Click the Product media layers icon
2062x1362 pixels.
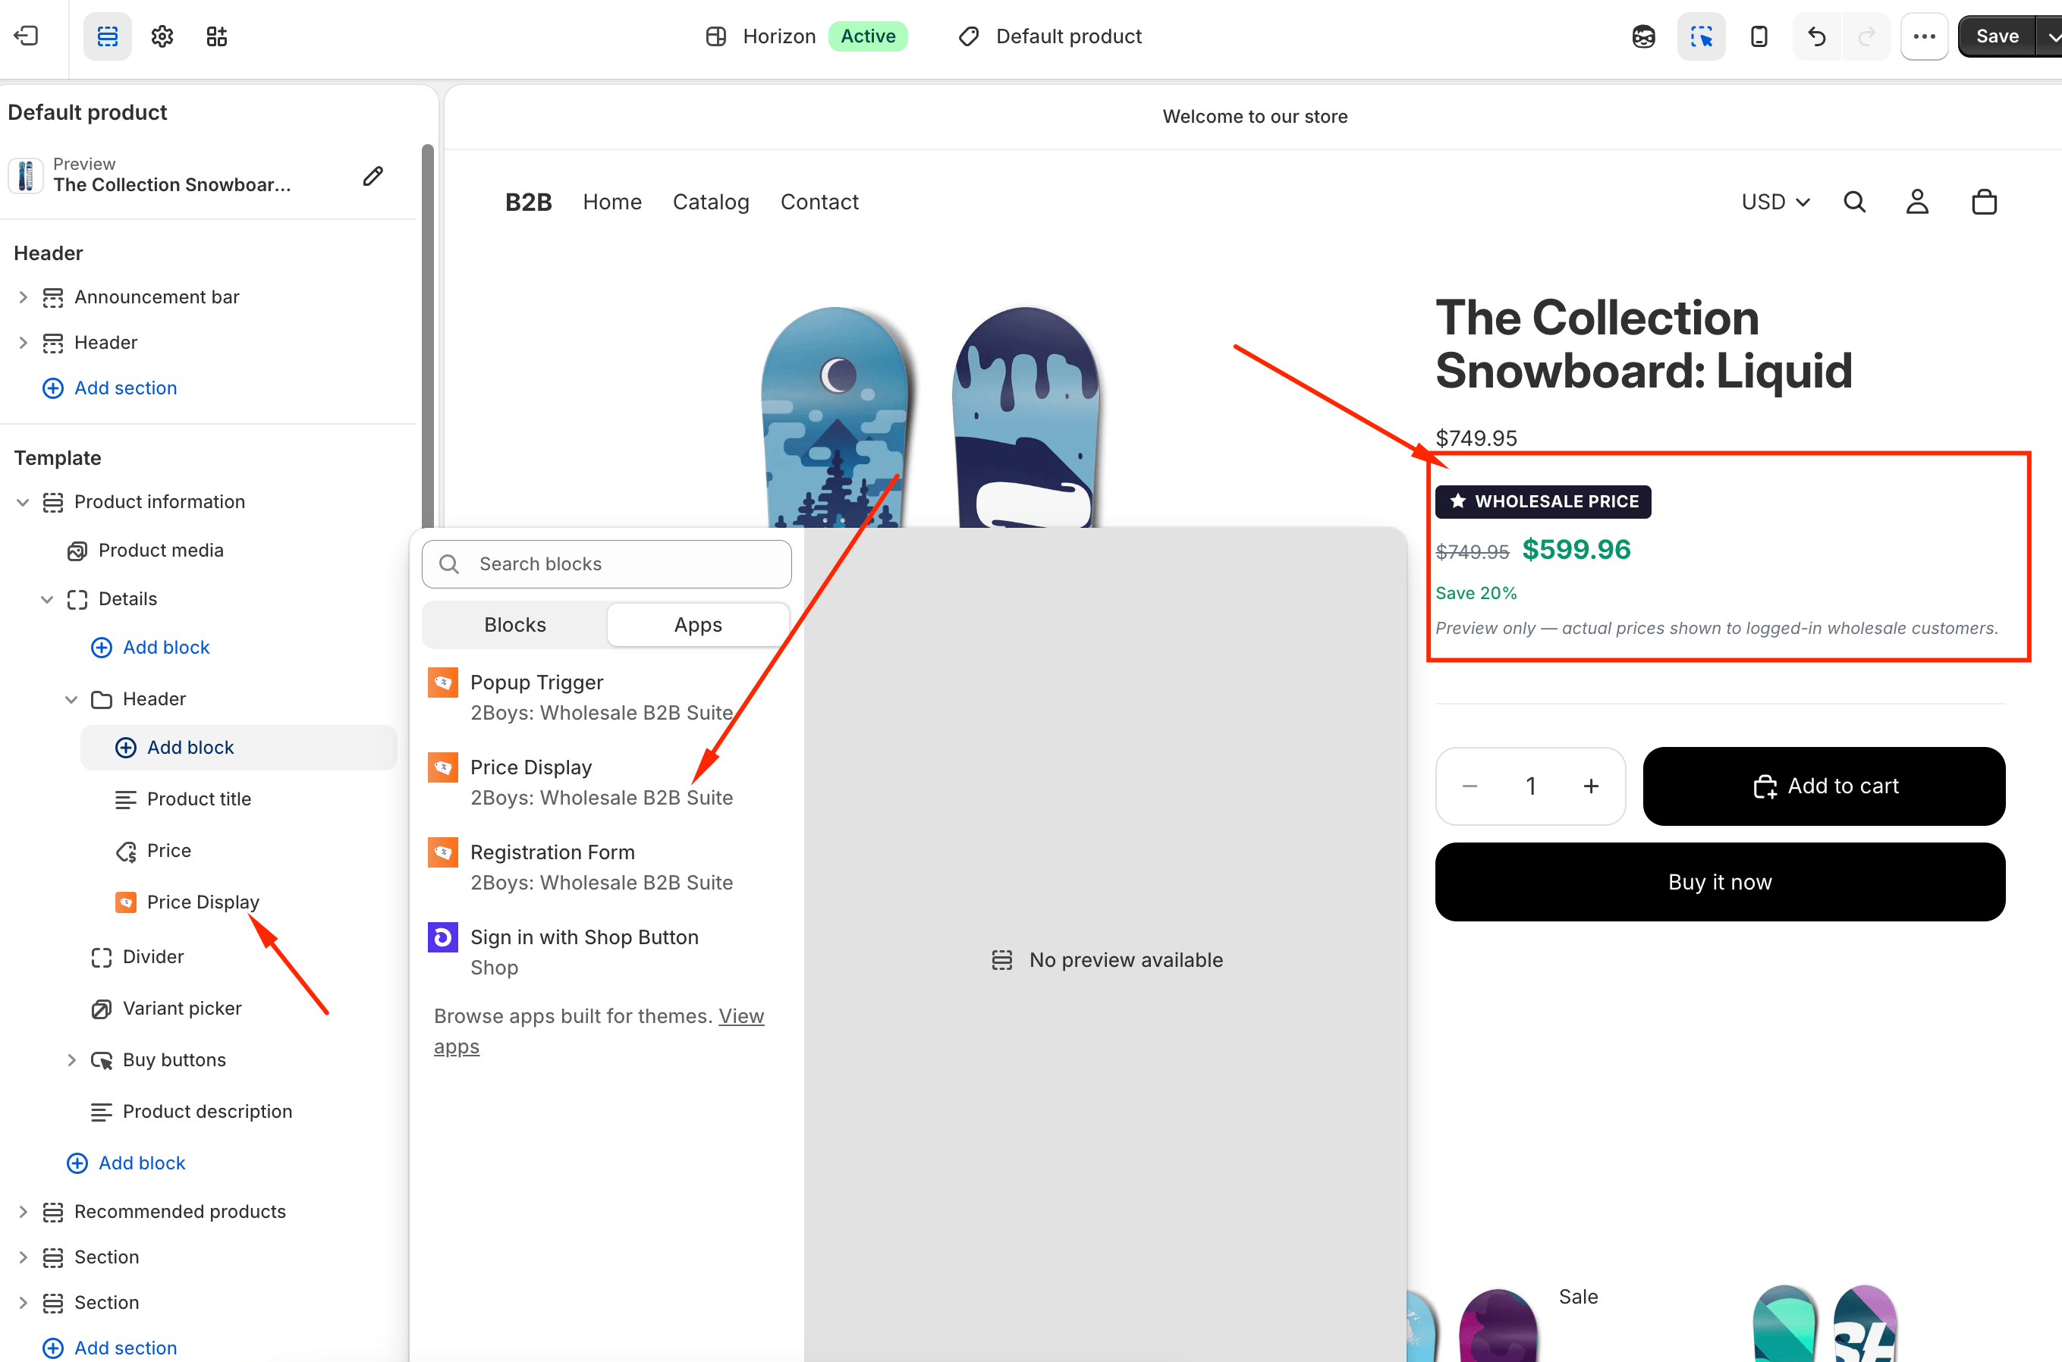77,551
